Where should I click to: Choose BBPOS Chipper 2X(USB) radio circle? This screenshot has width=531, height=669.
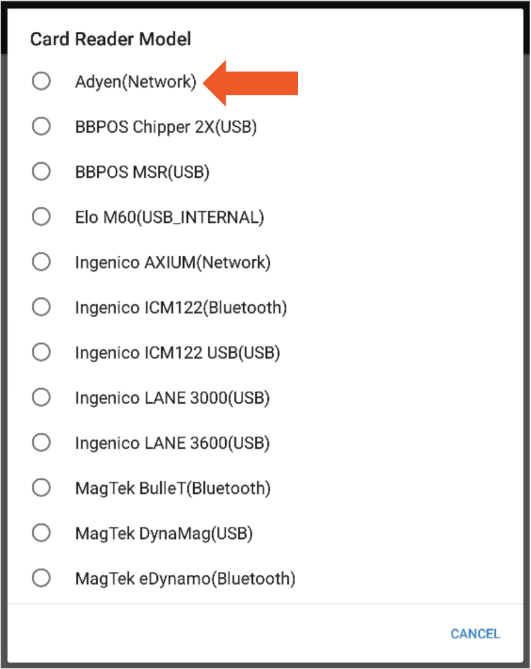click(41, 127)
